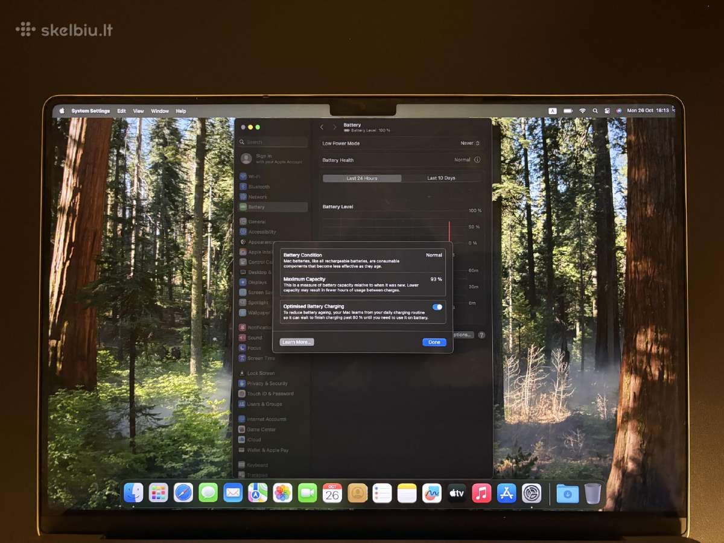724x543 pixels.
Task: Select Network in the sidebar
Action: [273, 197]
